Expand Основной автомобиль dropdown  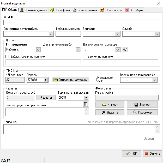tap(51, 34)
